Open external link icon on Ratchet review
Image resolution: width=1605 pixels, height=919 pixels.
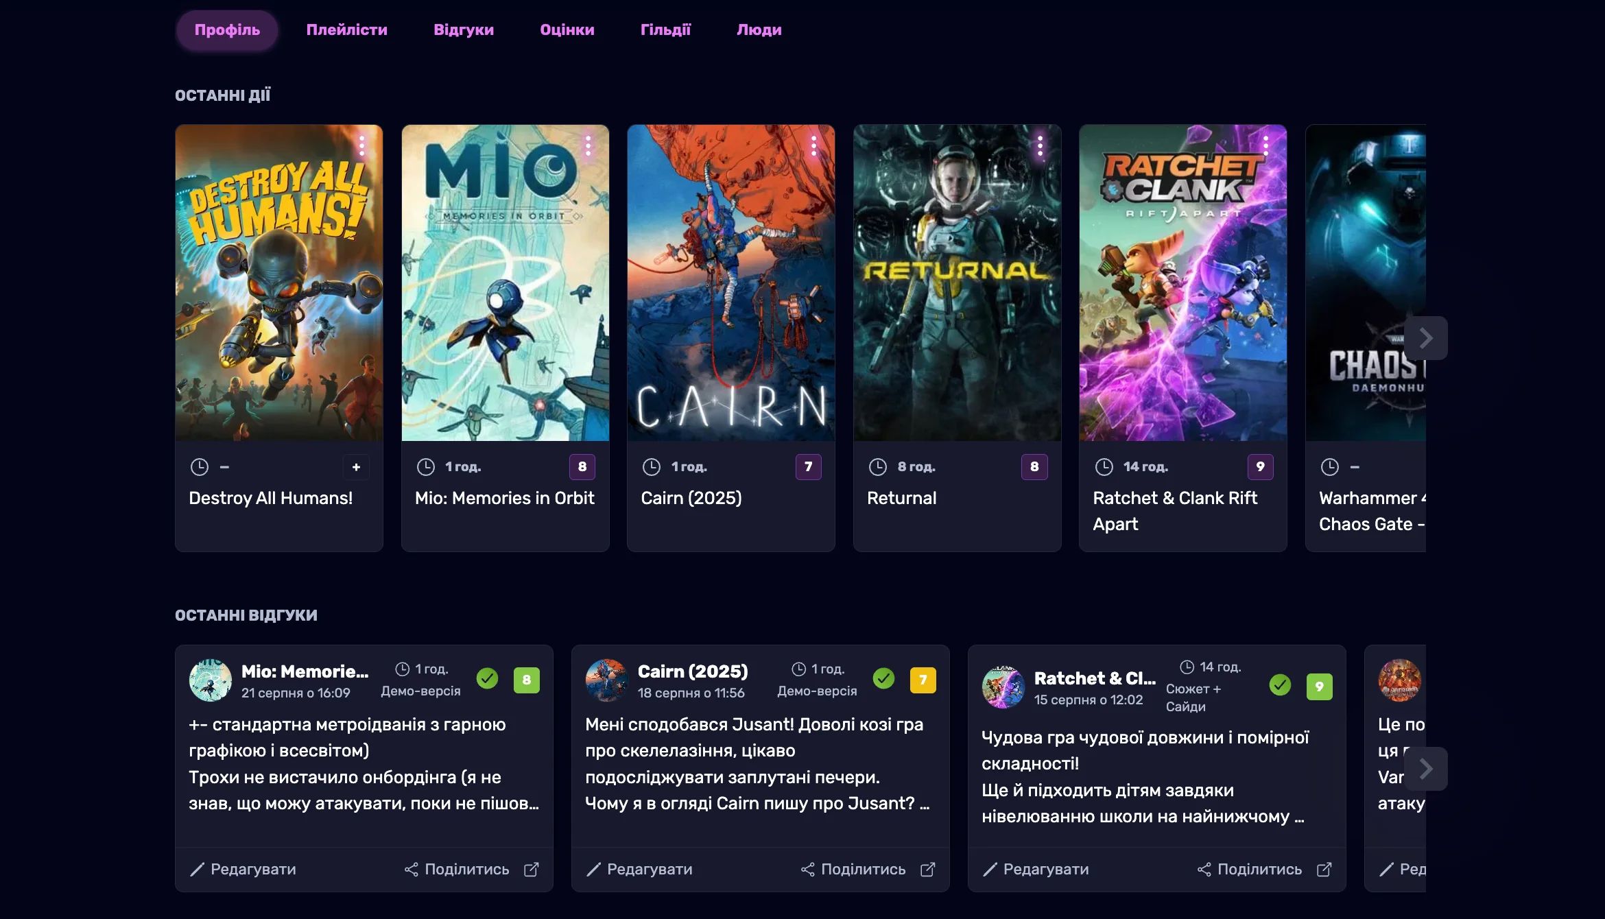coord(1324,870)
